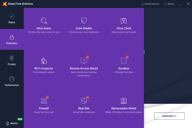Open the Performance tab label
The height and width of the screenshot is (128, 192).
coord(12,85)
